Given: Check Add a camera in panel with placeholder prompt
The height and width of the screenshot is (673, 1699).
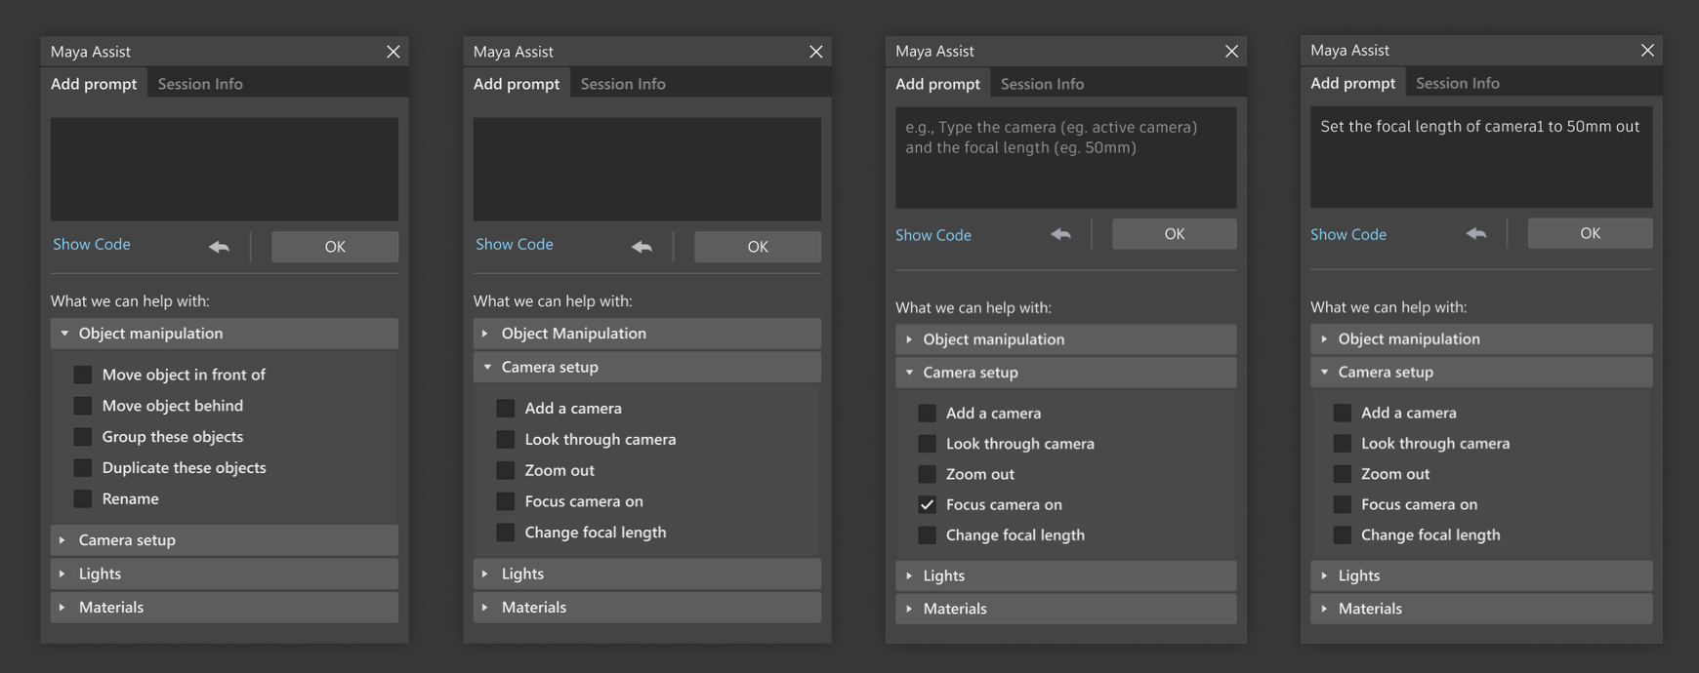Looking at the screenshot, I should (x=927, y=413).
